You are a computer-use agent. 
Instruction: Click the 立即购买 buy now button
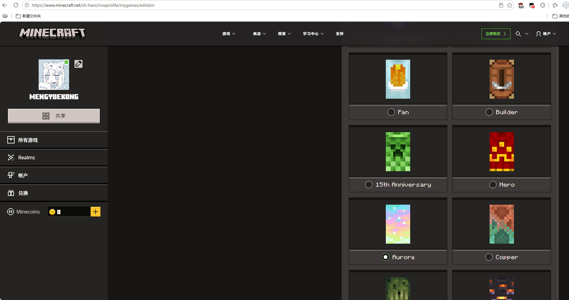click(496, 34)
